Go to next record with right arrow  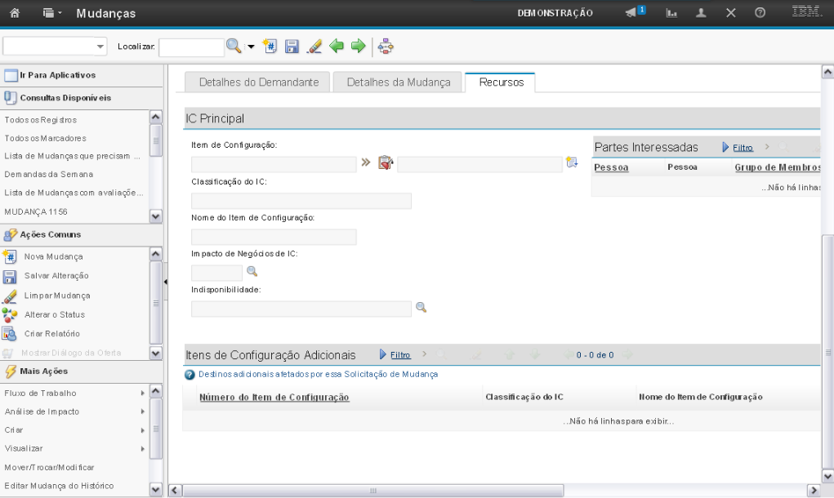point(357,47)
